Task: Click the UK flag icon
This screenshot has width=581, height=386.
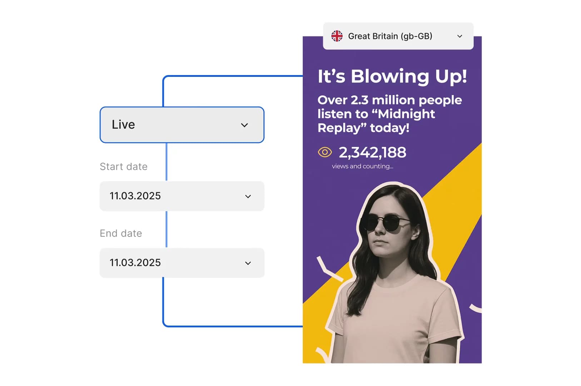Action: coord(337,36)
